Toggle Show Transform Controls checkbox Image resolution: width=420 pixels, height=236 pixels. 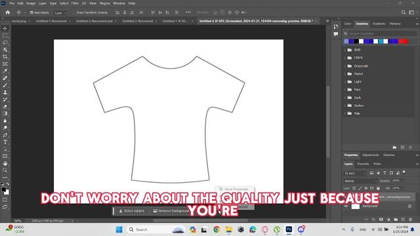tap(74, 12)
